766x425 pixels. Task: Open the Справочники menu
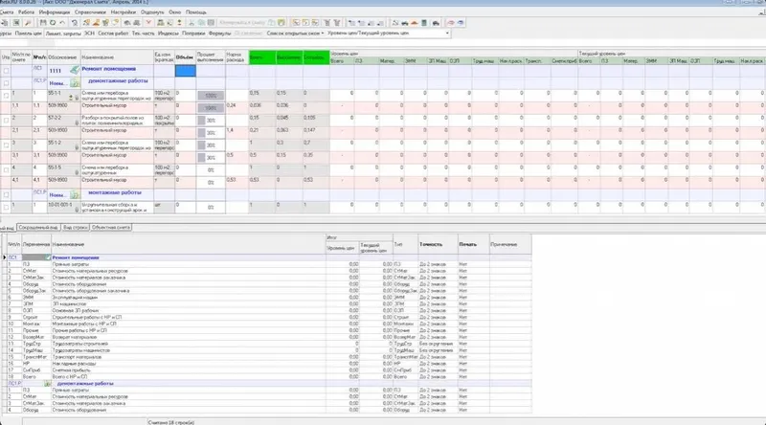[x=90, y=11]
